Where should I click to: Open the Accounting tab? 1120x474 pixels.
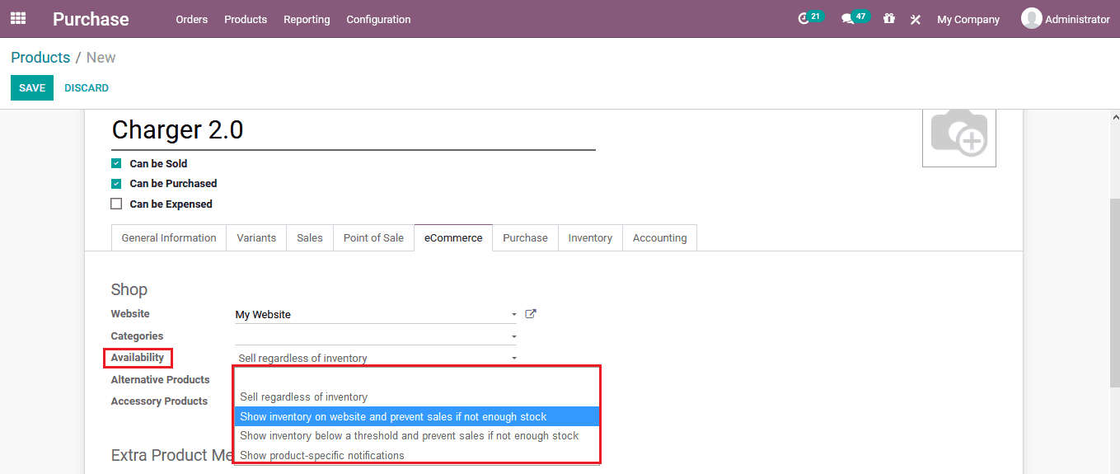pyautogui.click(x=659, y=237)
